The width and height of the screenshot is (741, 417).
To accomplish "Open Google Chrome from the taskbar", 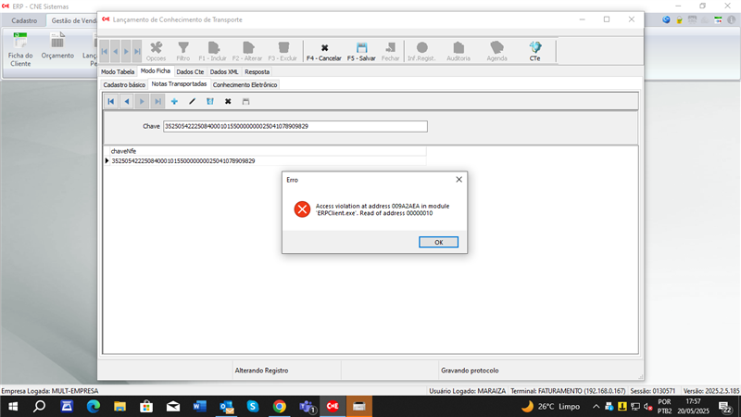I will [279, 406].
